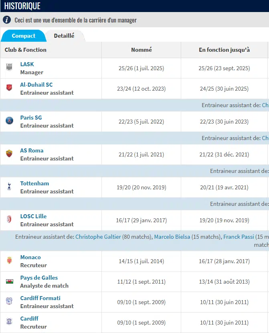Click the Paris SG club logo
This screenshot has width=269, height=333.
tap(9, 120)
